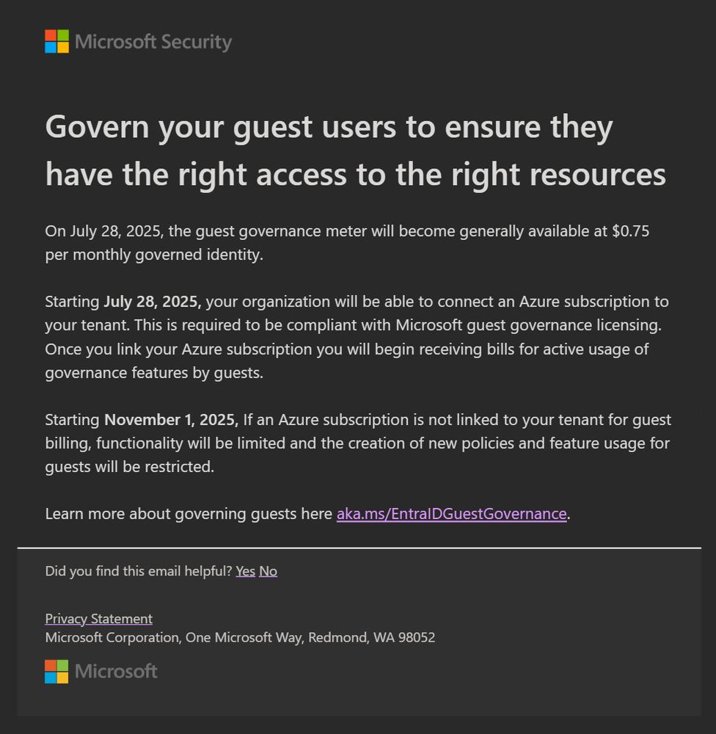
Task: Answer Yes to the email helpful question
Action: 245,571
